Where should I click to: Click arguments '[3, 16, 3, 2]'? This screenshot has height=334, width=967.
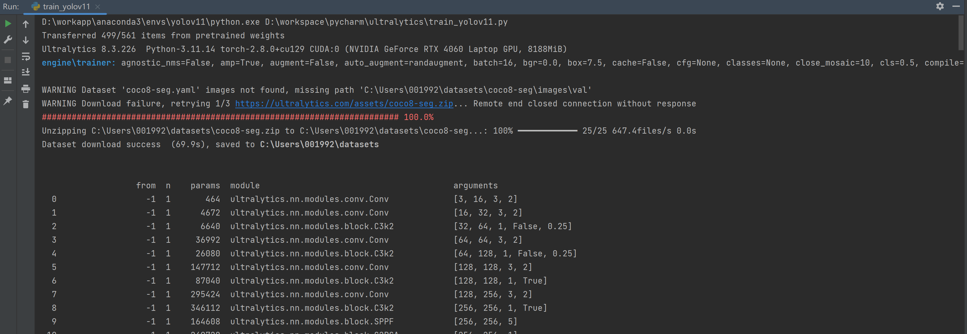486,199
